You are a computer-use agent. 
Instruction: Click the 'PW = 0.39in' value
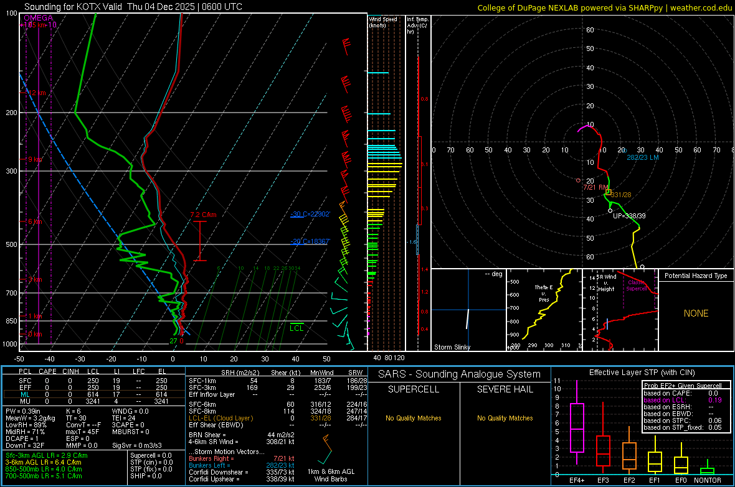[23, 411]
